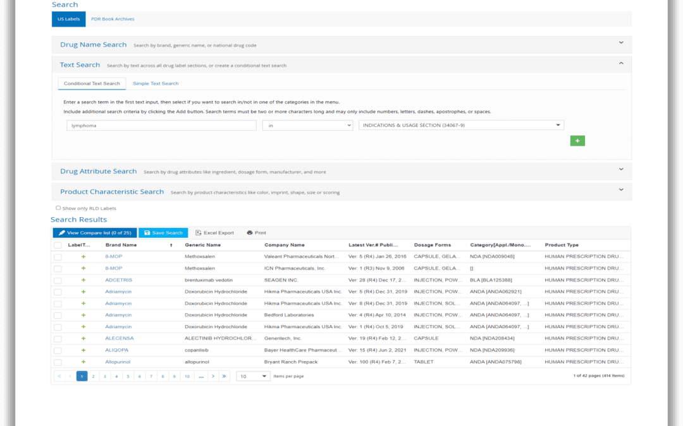Go to next results page arrow
The width and height of the screenshot is (683, 426).
(213, 376)
